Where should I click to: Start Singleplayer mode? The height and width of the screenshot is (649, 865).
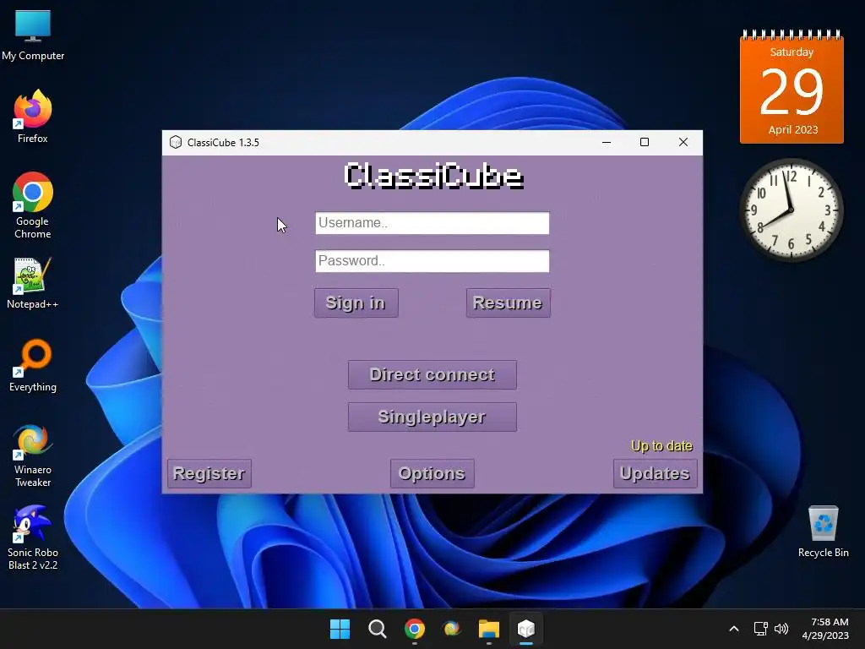tap(432, 417)
